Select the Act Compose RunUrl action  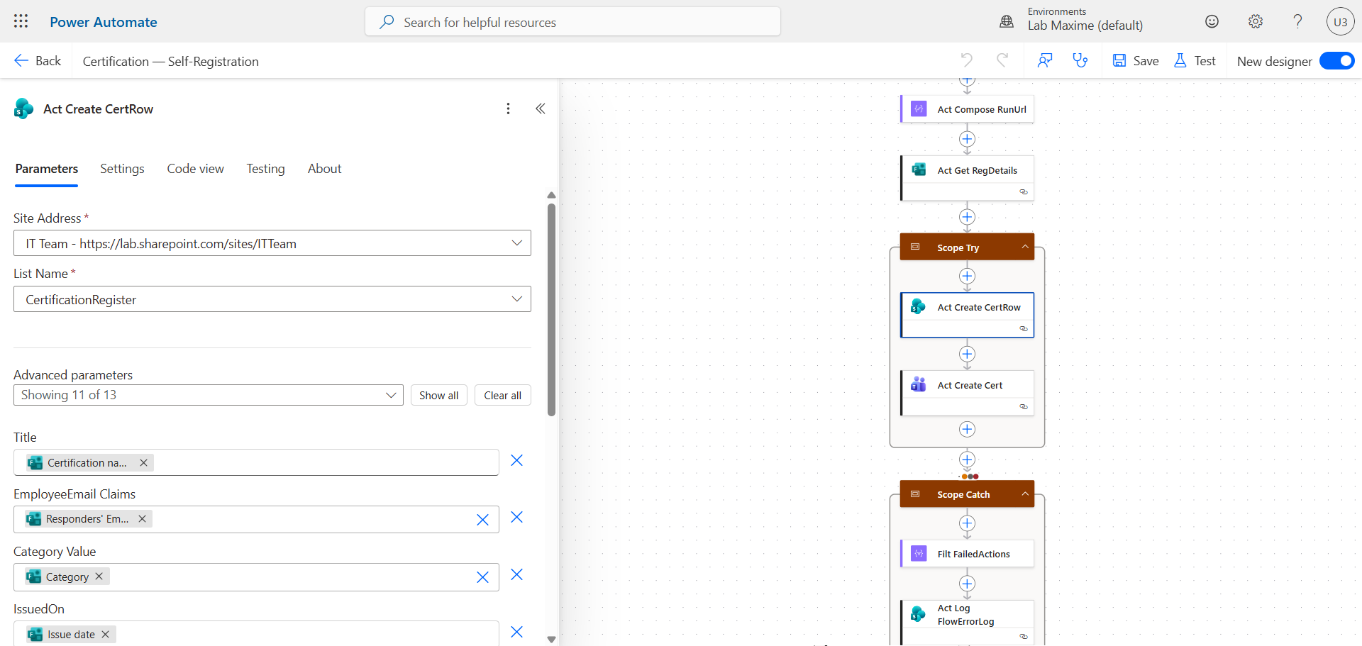967,109
